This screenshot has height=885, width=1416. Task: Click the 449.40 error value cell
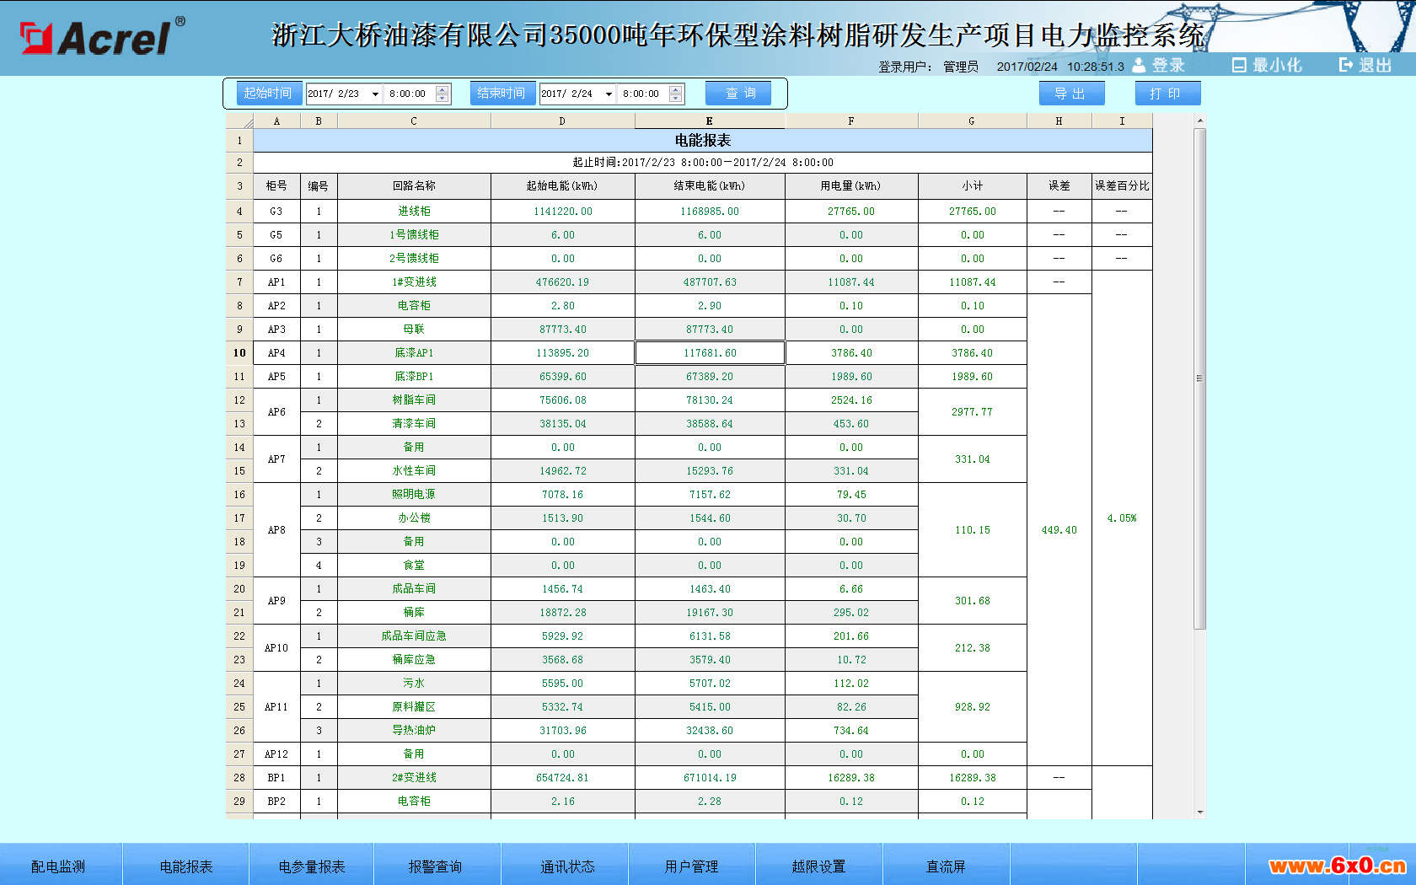point(1059,530)
